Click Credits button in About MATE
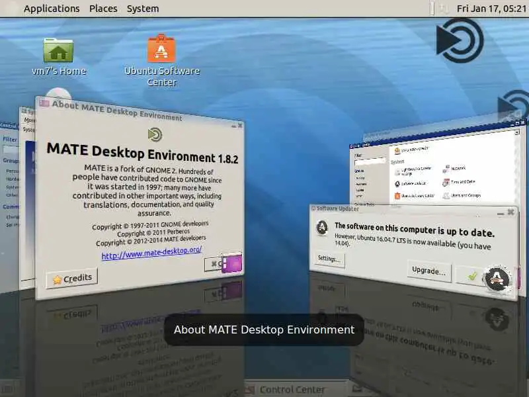 pyautogui.click(x=72, y=279)
